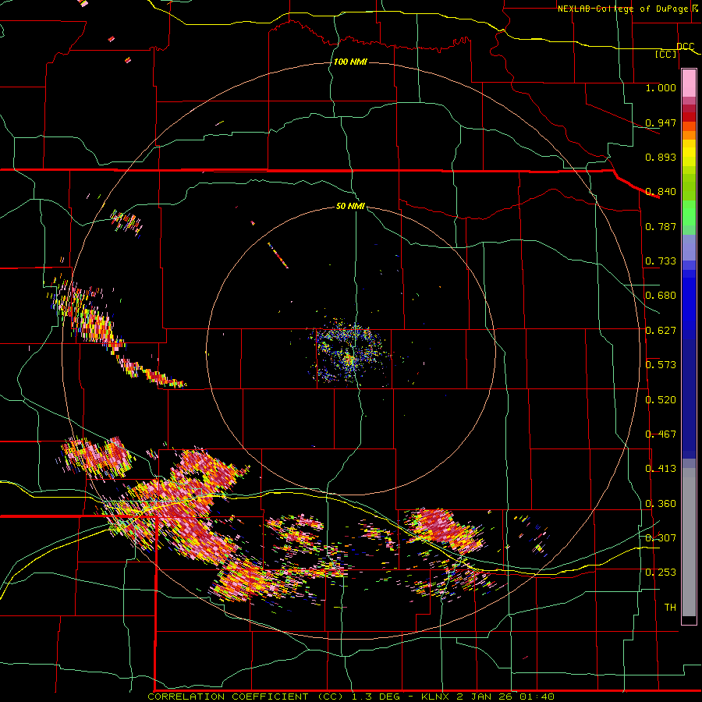Select the 0.253 scale value
The width and height of the screenshot is (702, 702).
(661, 573)
